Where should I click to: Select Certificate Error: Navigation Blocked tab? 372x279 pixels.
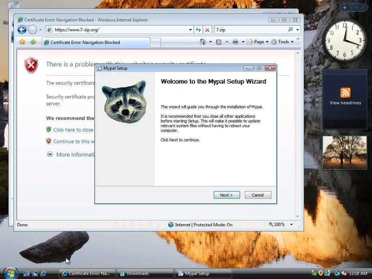[96, 43]
